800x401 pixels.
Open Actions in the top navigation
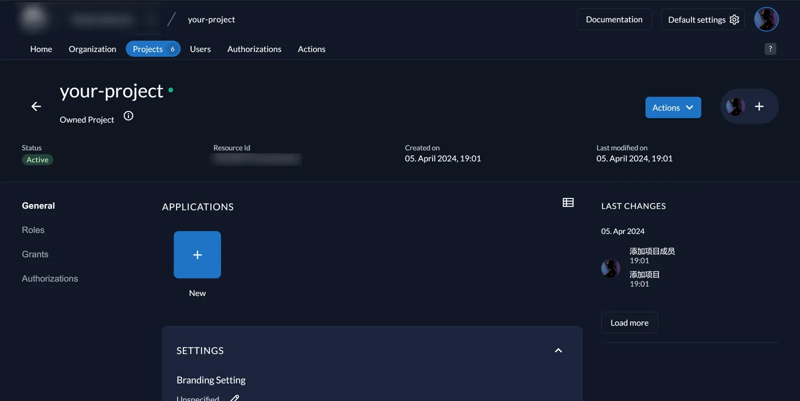coord(311,49)
